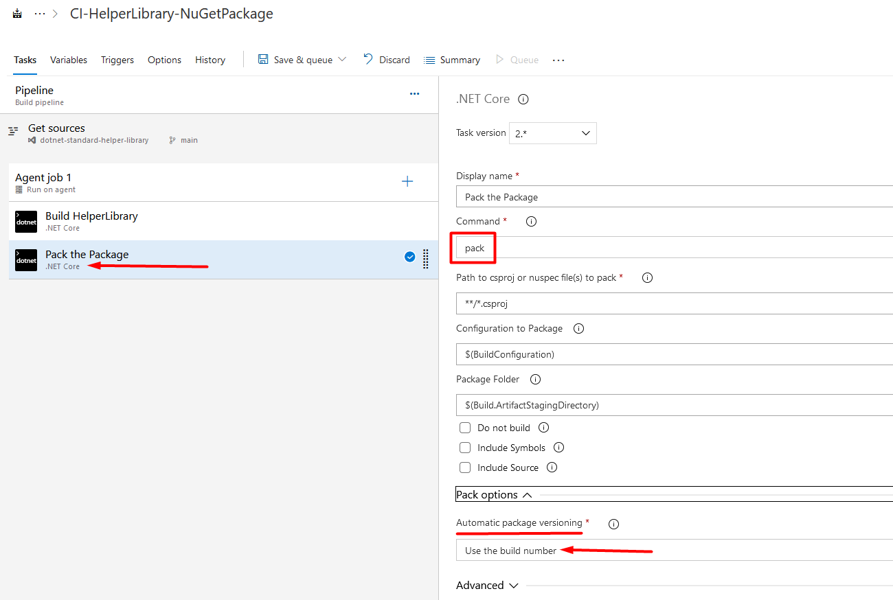This screenshot has height=600, width=893.
Task: Click the Configuration to Package input field
Action: [x=674, y=354]
